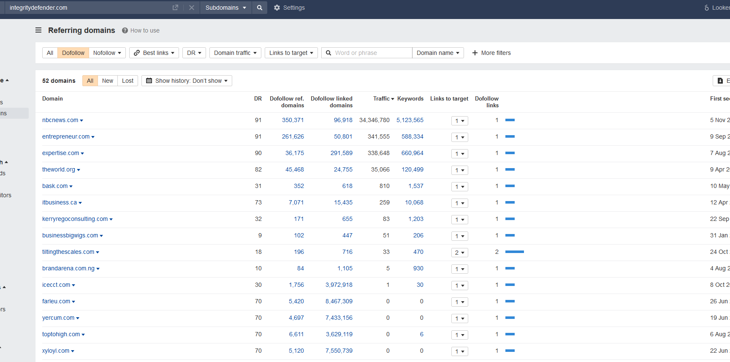Expand the Nofollow filter dropdown

(107, 53)
